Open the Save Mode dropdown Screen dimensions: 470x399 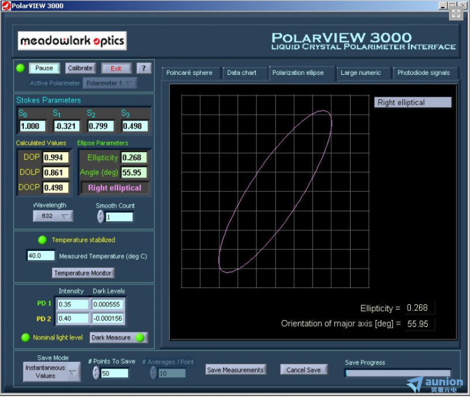click(52, 373)
